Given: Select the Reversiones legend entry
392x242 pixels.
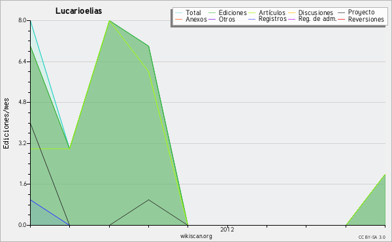Looking at the screenshot, I should point(361,19).
